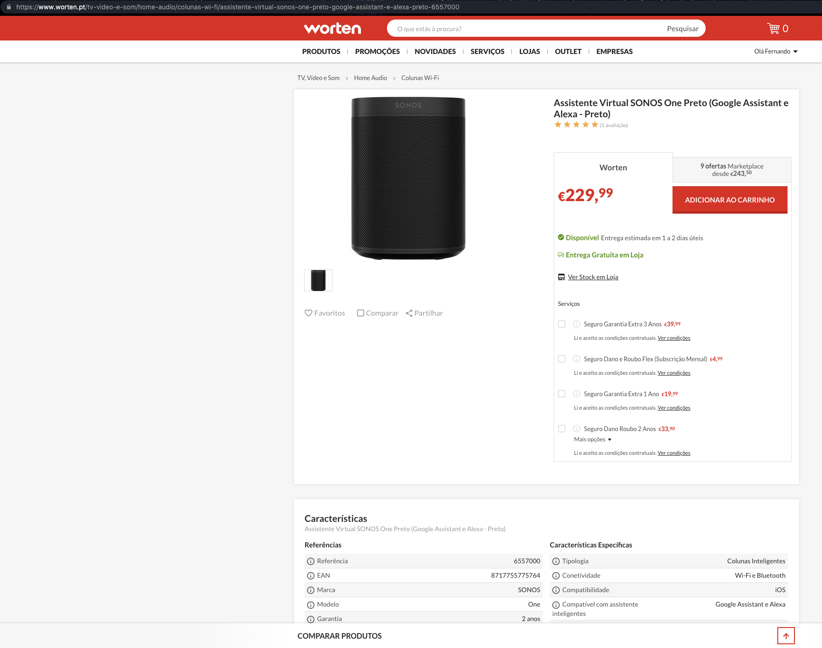Check Seguro Garantia Extra 1 Ano checkbox
This screenshot has width=822, height=648.
(x=562, y=394)
